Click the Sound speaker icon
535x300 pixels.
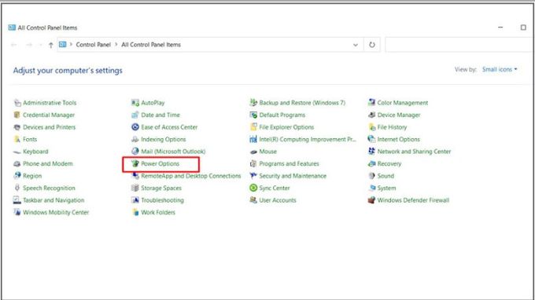(x=371, y=176)
